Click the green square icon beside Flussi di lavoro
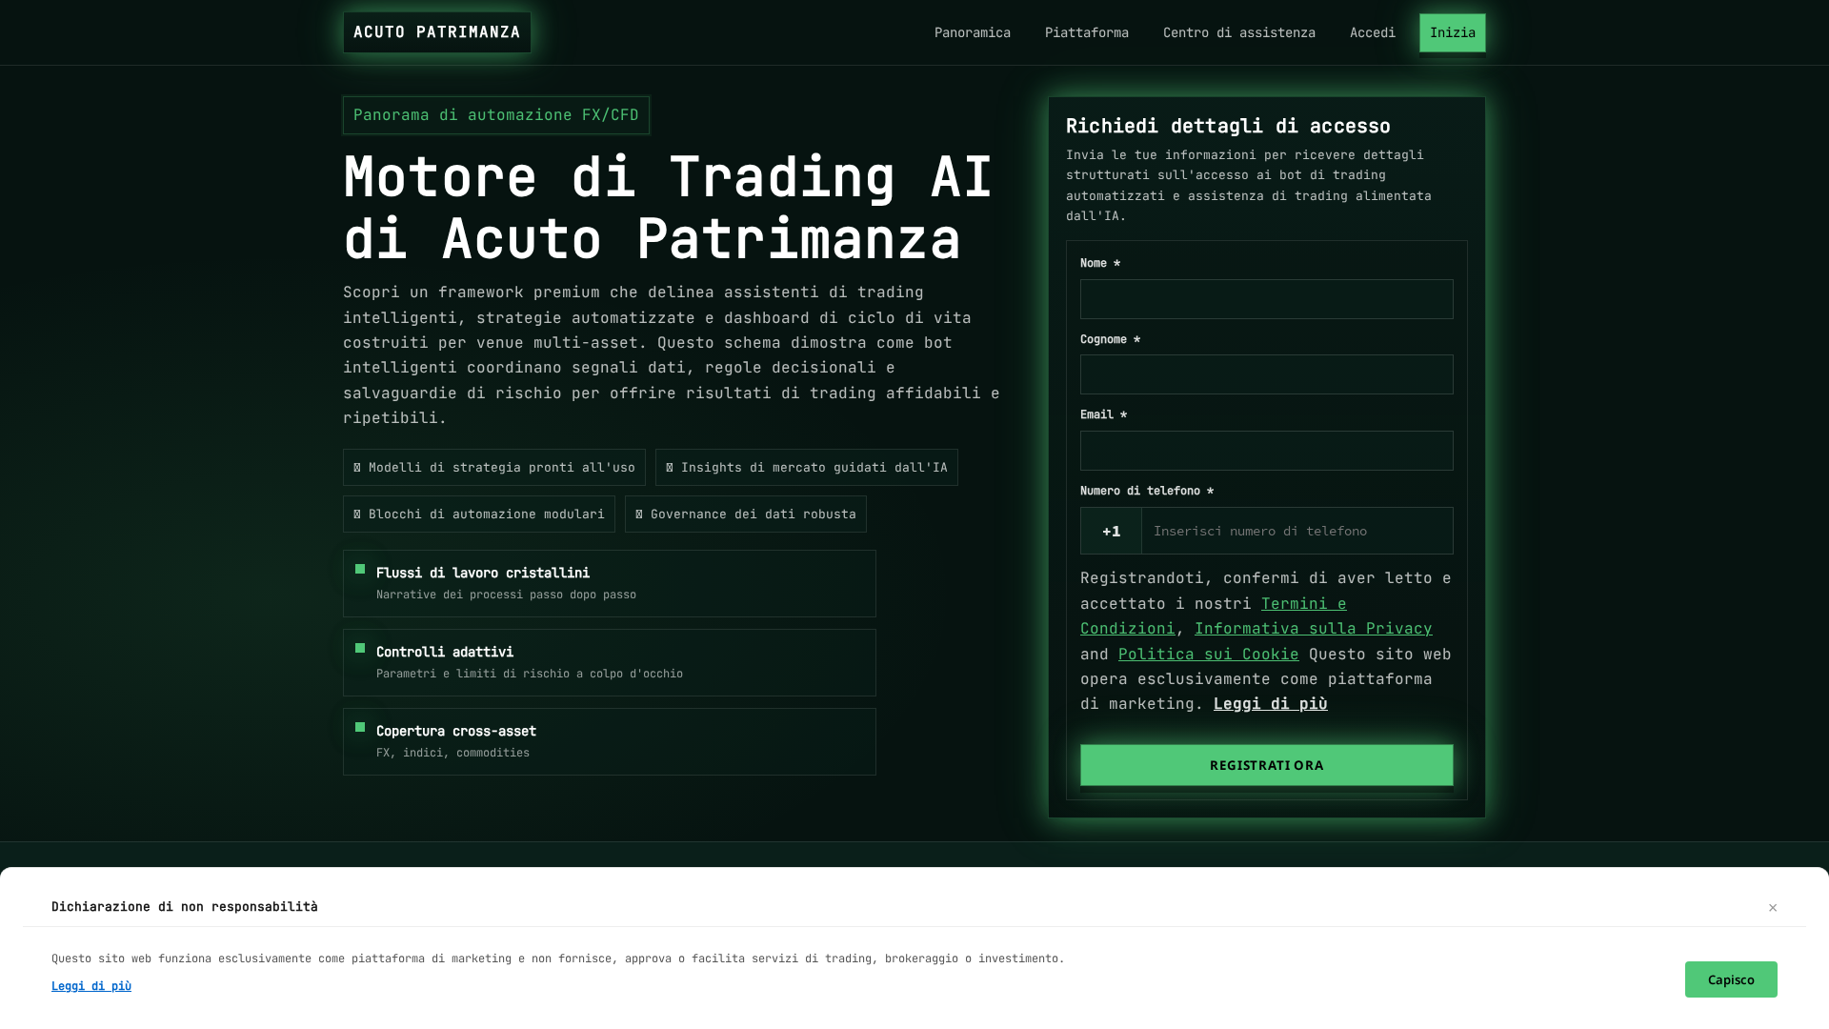The image size is (1829, 1029). click(360, 569)
